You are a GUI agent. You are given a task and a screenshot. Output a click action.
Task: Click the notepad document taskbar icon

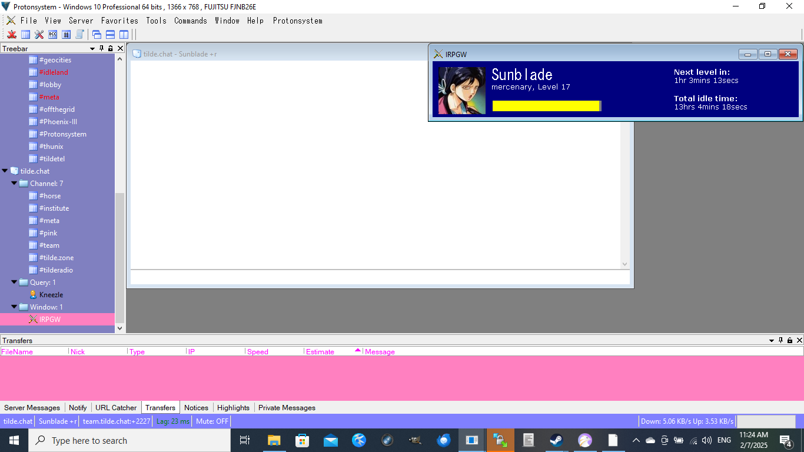coord(529,440)
